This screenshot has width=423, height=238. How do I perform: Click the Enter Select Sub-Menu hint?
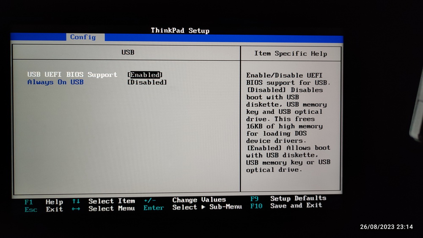(192, 207)
